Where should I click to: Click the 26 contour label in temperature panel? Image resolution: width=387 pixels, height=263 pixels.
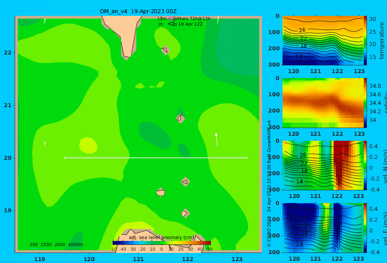click(302, 30)
